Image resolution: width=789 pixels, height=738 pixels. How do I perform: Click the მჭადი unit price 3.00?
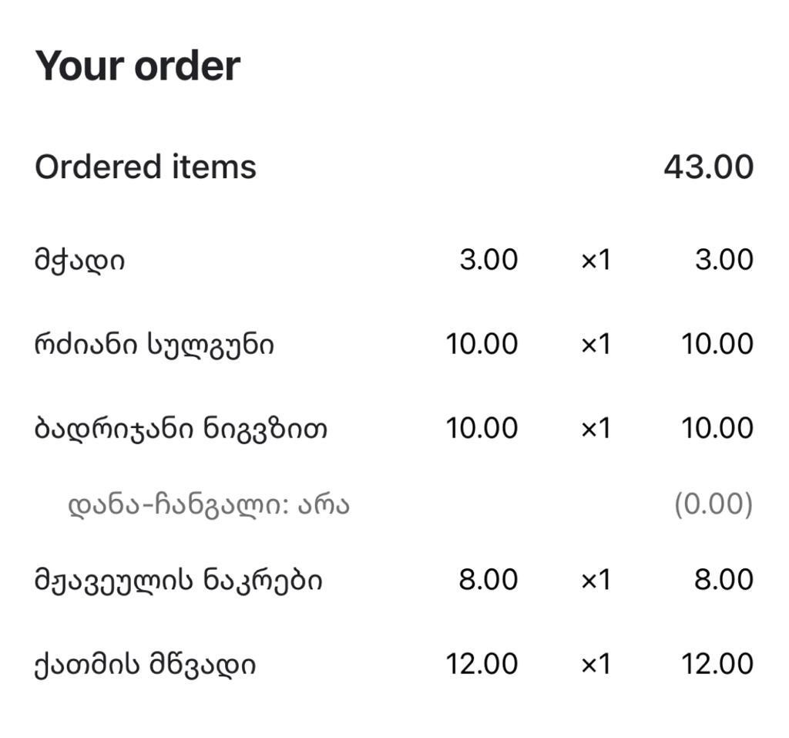(489, 260)
